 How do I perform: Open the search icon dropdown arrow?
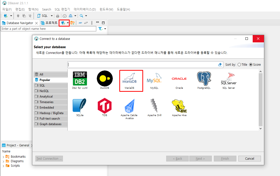point(86,16)
